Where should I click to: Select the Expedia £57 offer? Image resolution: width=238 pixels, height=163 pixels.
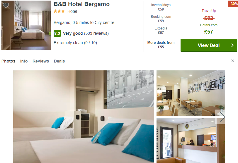coord(161,30)
